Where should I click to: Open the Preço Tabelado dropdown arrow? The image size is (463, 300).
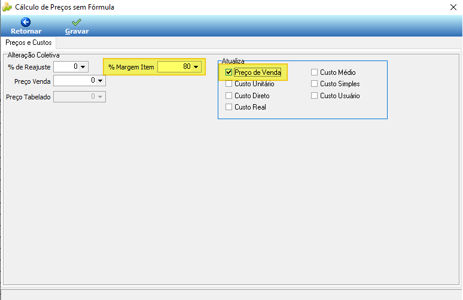(x=100, y=96)
